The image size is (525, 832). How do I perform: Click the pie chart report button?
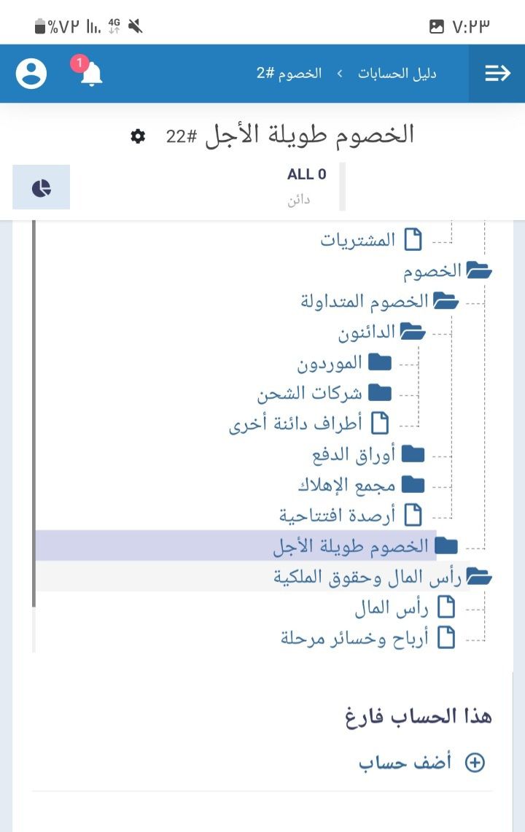(42, 187)
